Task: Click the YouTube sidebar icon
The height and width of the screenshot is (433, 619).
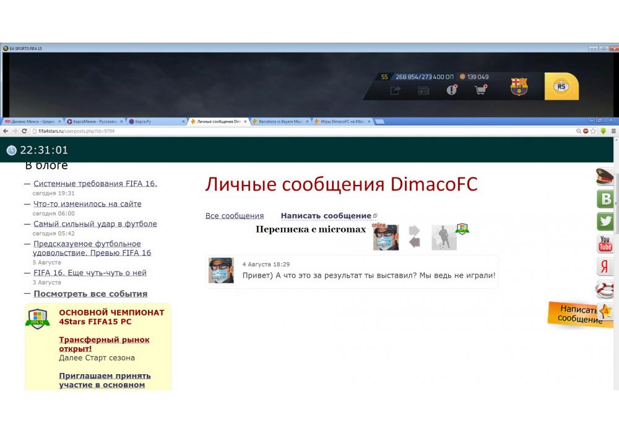Action: pyautogui.click(x=605, y=244)
